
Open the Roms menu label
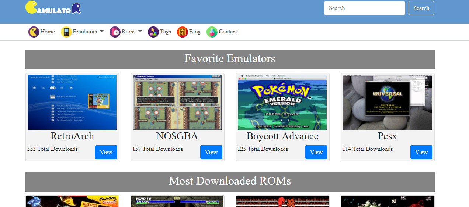(128, 32)
